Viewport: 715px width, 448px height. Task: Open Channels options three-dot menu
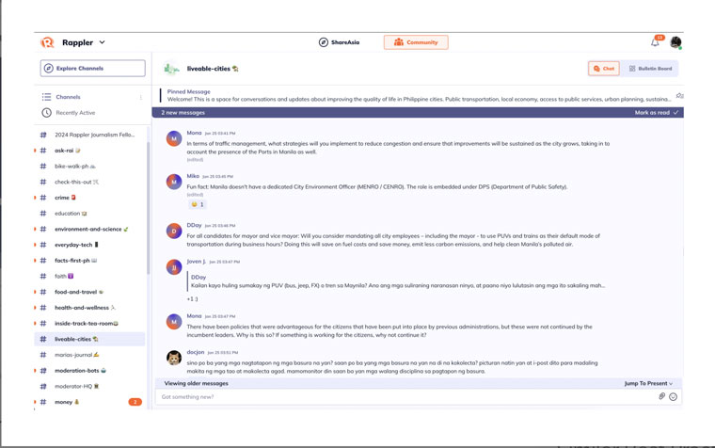tap(141, 97)
